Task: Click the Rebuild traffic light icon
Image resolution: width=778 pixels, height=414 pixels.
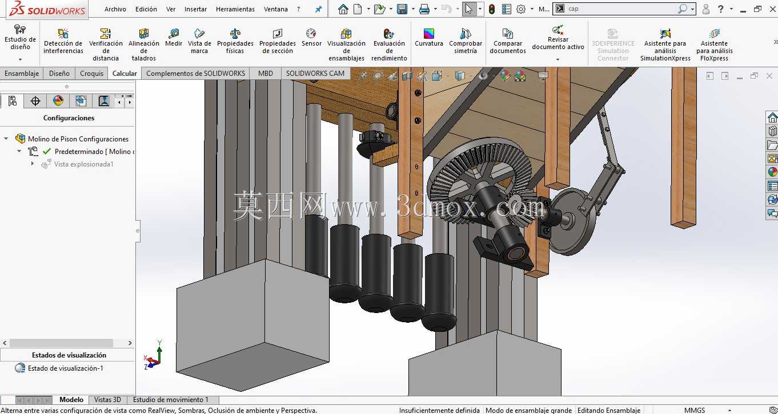Action: coord(491,9)
